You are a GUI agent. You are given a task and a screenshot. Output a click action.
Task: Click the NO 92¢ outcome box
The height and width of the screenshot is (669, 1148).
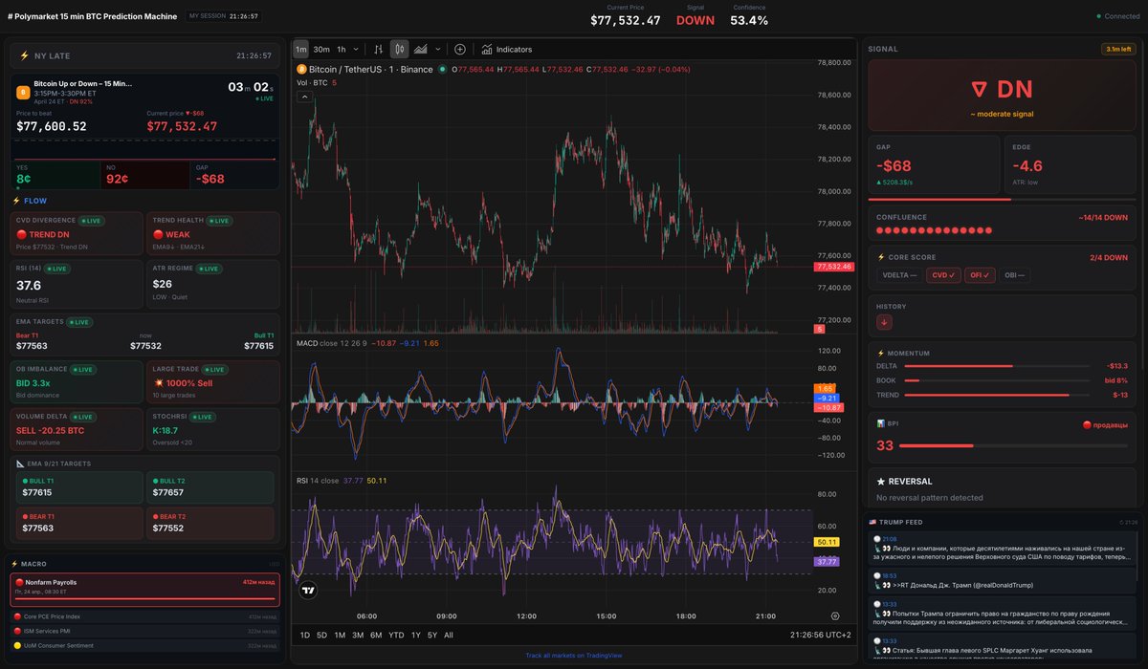(145, 174)
